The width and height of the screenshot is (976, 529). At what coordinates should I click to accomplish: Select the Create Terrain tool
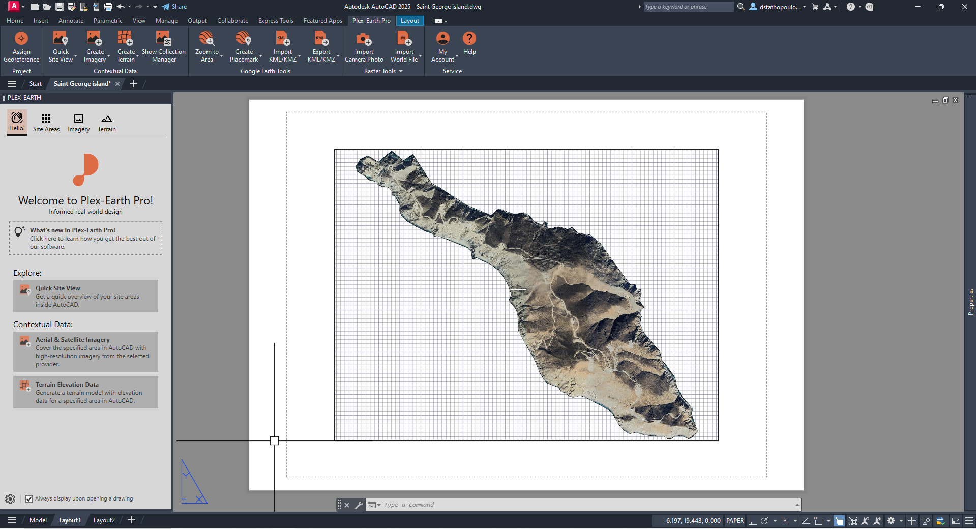[x=126, y=46]
